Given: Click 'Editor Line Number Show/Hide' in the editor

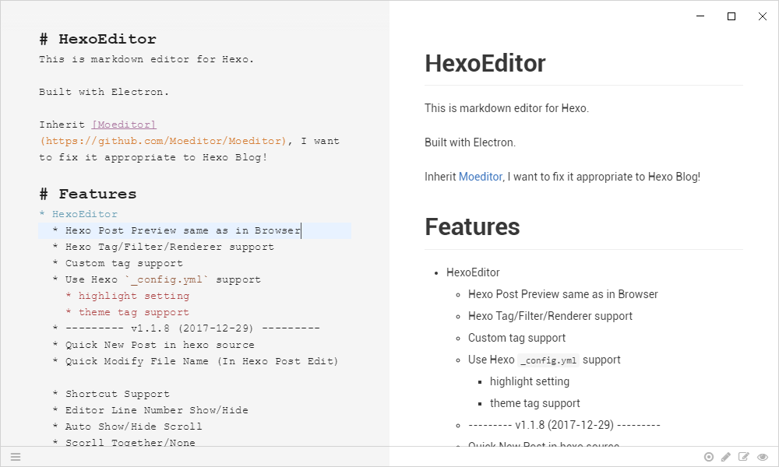Looking at the screenshot, I should click(x=157, y=410).
